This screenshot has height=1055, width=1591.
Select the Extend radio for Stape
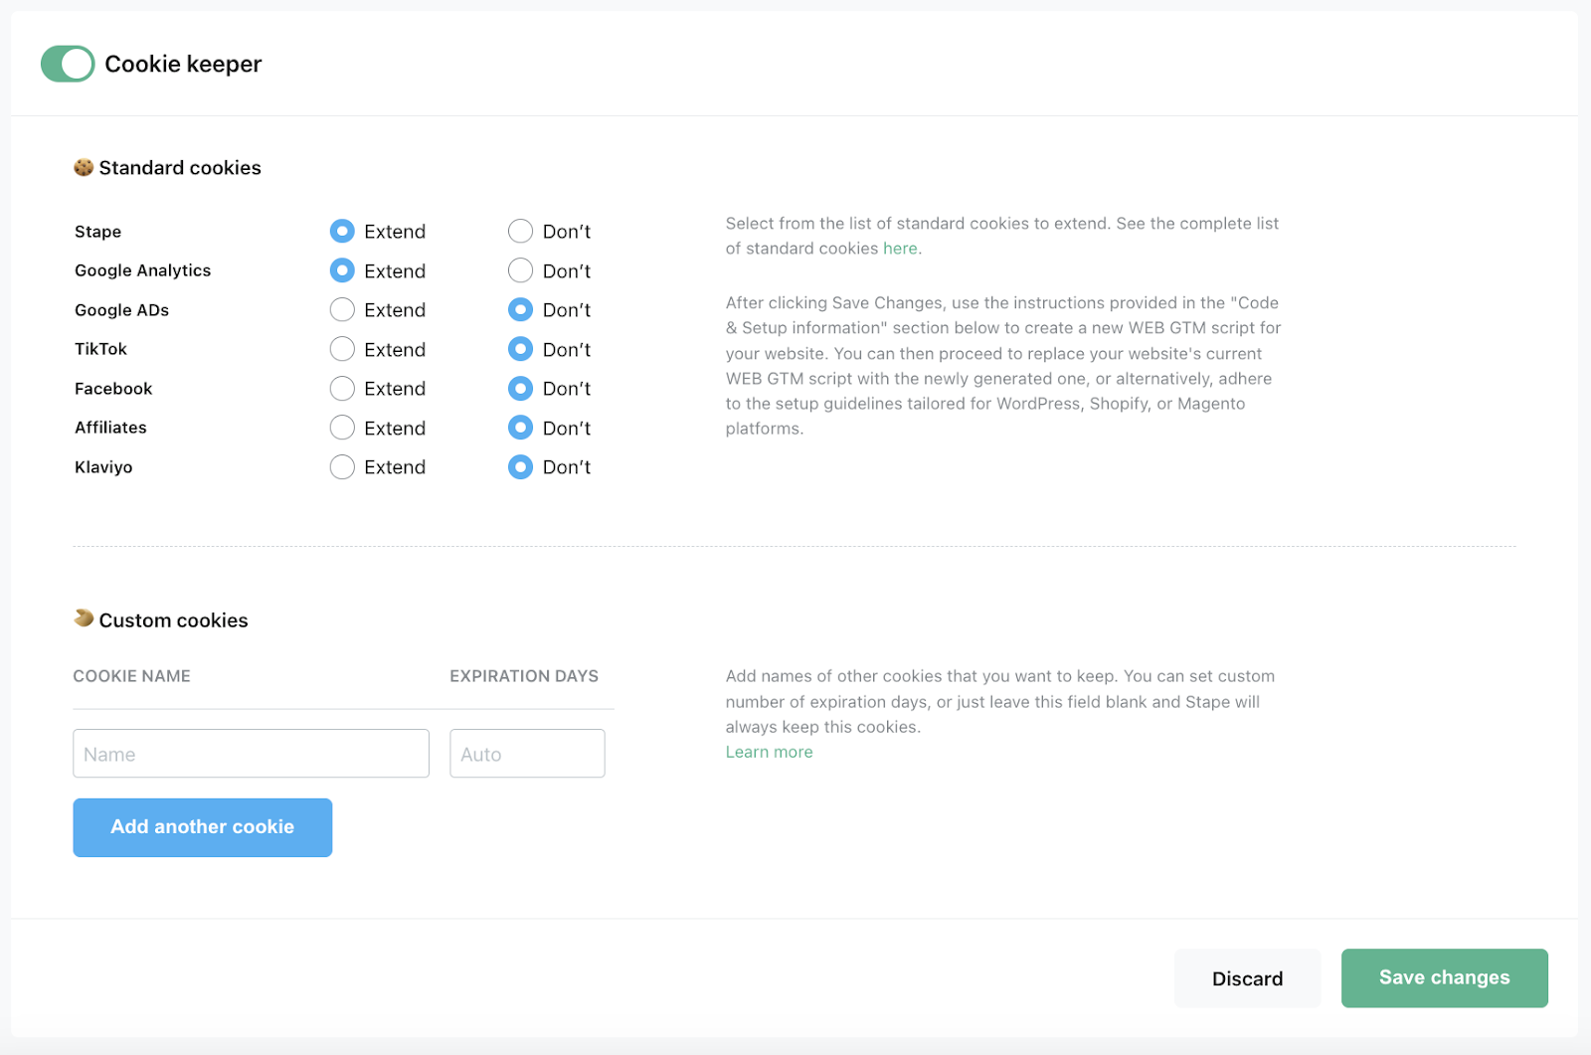coord(342,232)
